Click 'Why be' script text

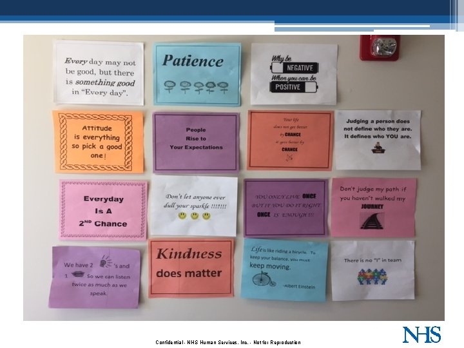(x=282, y=58)
